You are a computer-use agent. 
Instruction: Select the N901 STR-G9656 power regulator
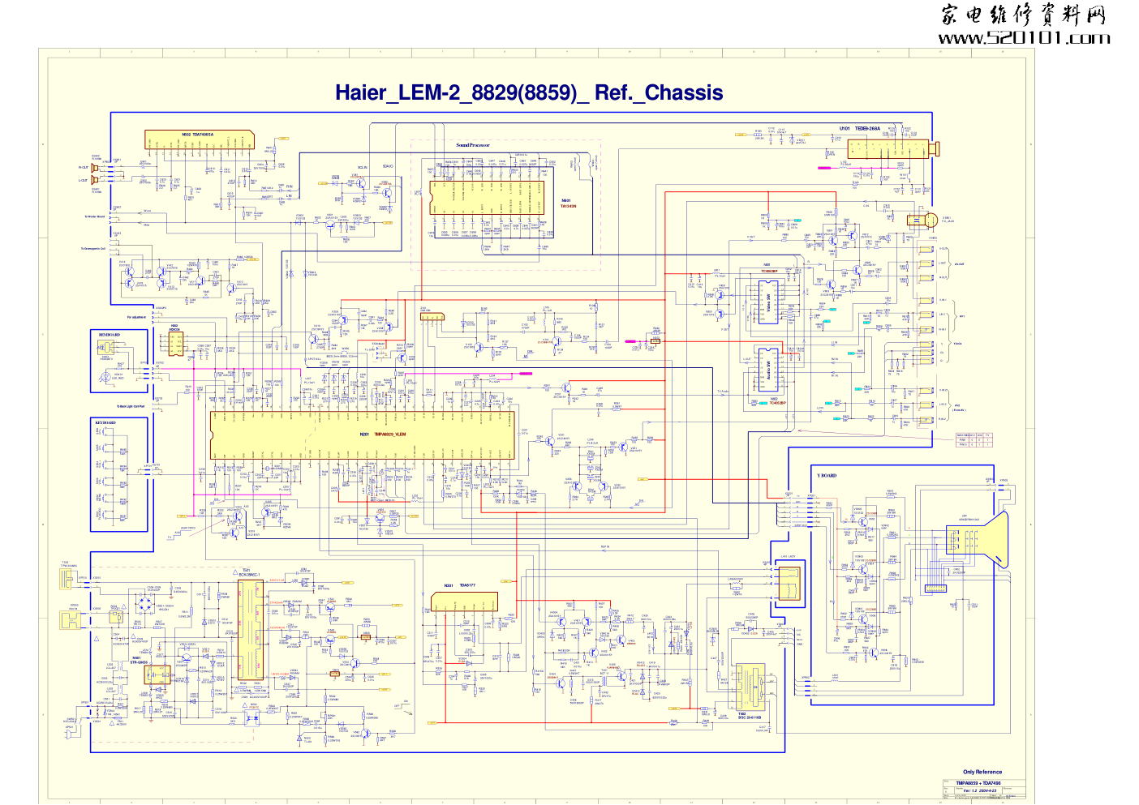157,674
